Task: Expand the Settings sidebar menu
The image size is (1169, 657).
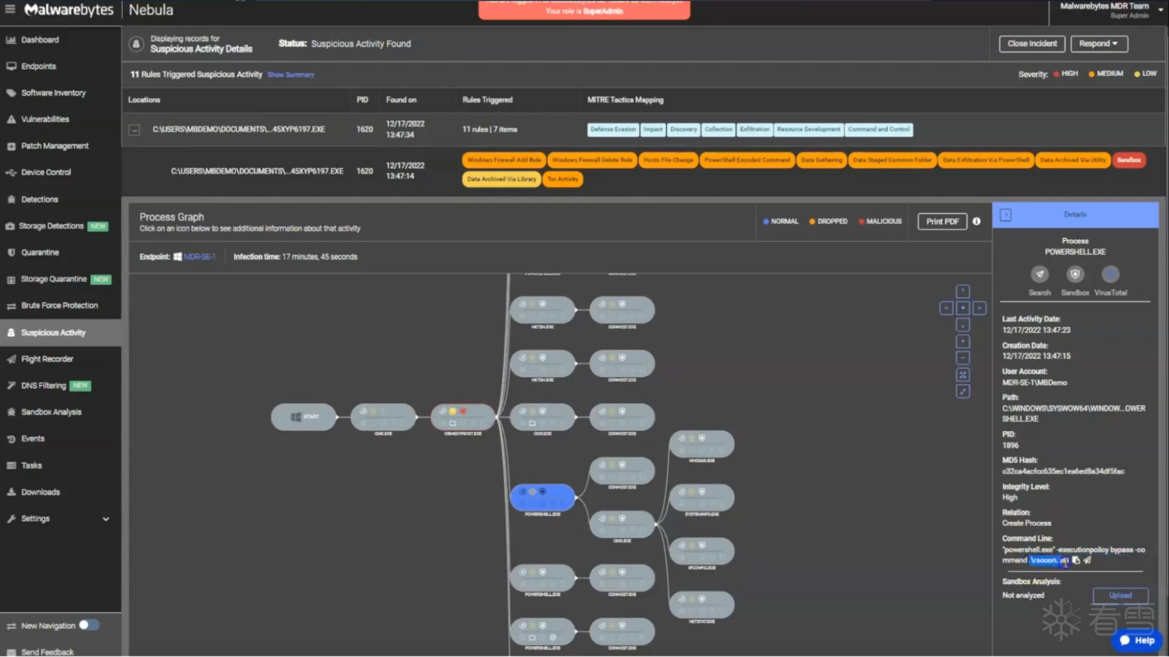Action: tap(106, 519)
